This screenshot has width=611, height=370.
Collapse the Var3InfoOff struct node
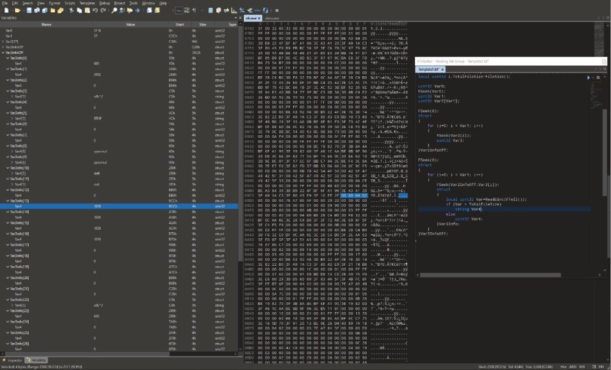(4, 53)
